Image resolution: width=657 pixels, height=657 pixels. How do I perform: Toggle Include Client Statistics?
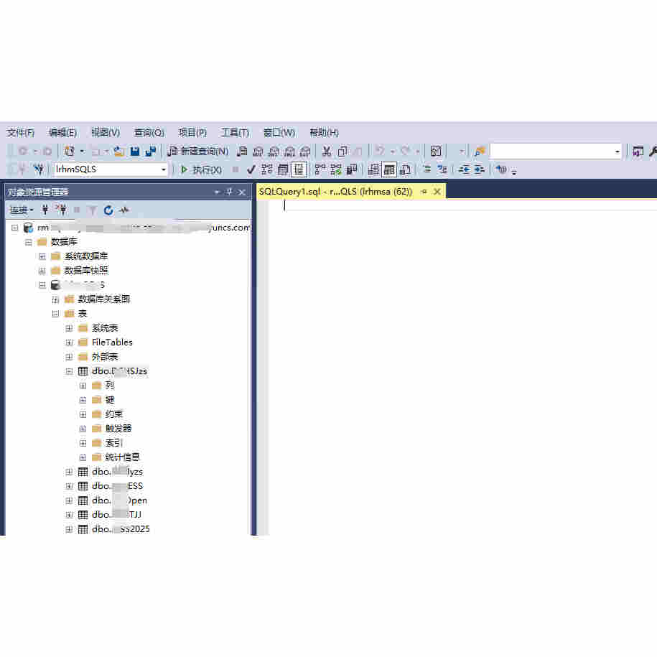pyautogui.click(x=352, y=169)
